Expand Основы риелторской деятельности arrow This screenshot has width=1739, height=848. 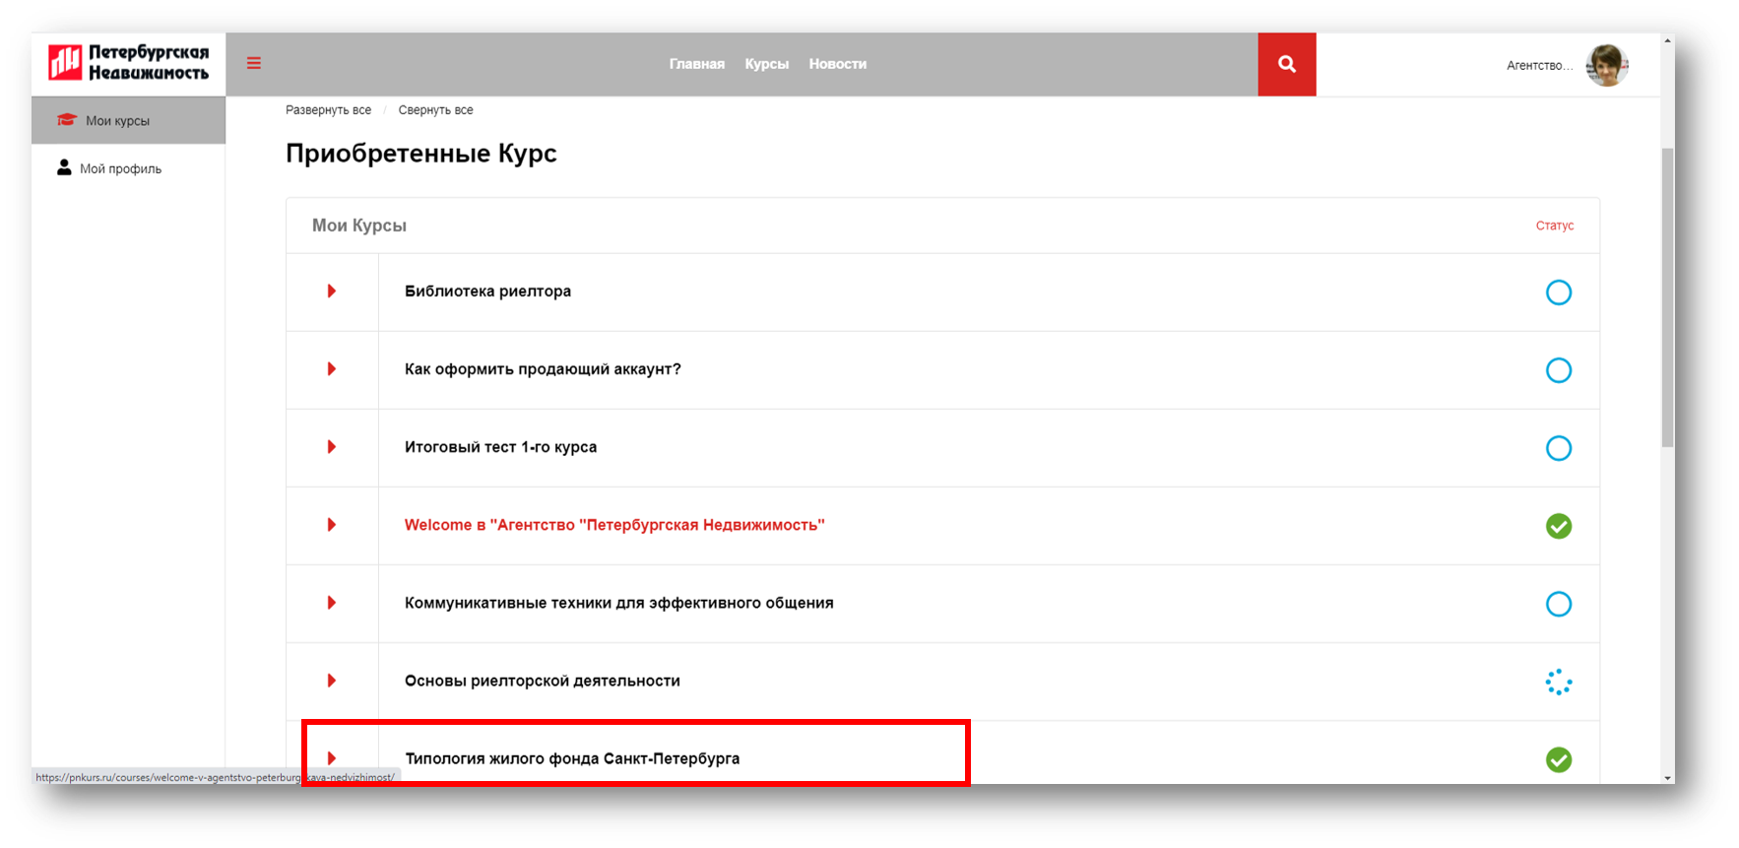click(332, 681)
